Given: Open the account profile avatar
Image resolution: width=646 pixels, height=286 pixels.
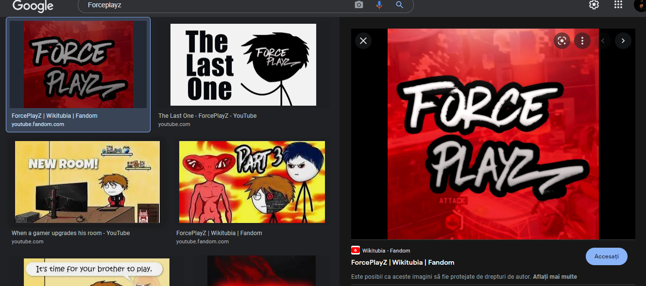Looking at the screenshot, I should 640,5.
